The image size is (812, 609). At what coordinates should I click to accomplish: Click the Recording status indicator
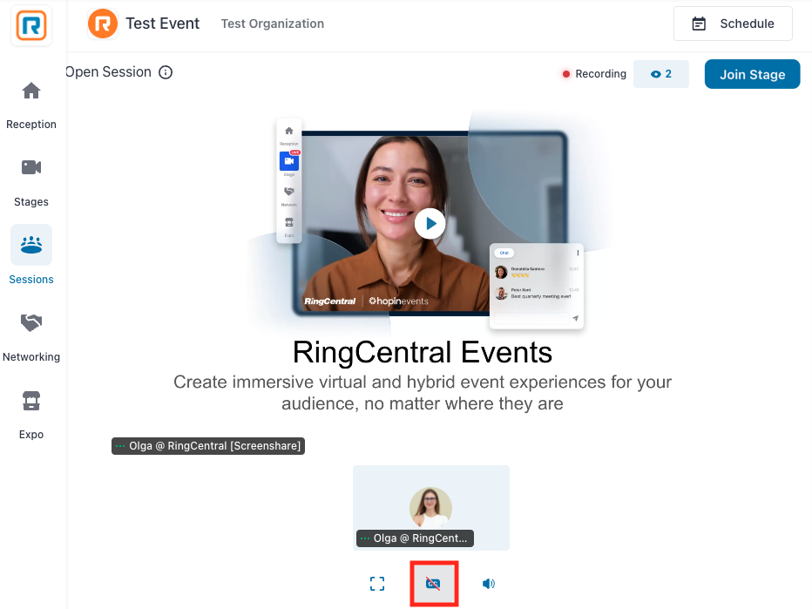[594, 74]
